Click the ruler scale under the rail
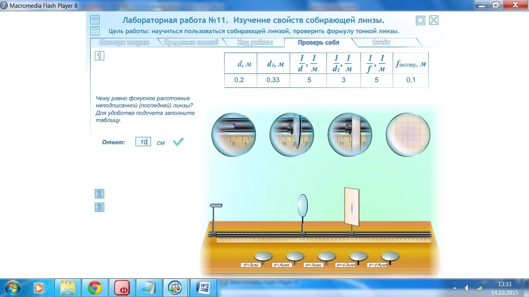This screenshot has width=529, height=297. [324, 240]
